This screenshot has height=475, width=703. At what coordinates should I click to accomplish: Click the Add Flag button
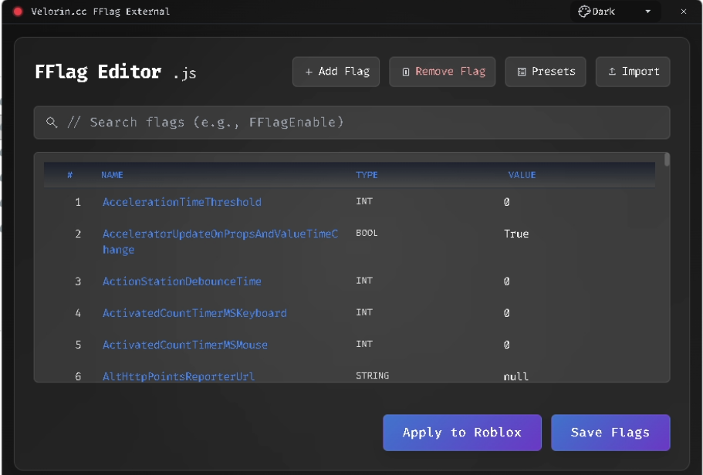tap(336, 72)
